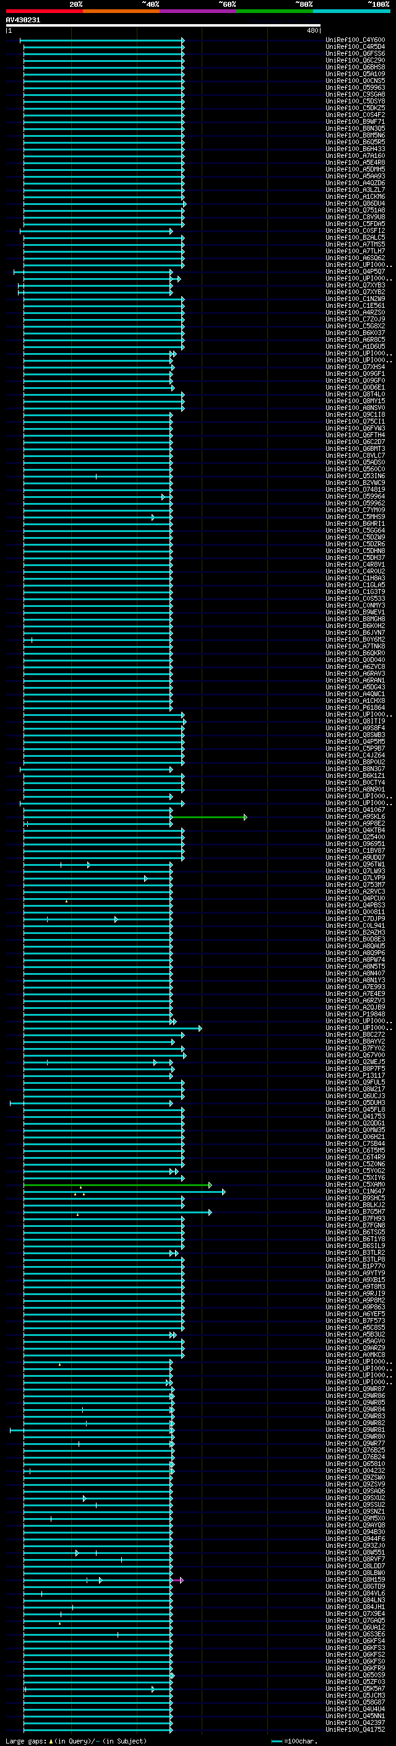Click the green alignment arrow for A9SKL6

tap(209, 818)
